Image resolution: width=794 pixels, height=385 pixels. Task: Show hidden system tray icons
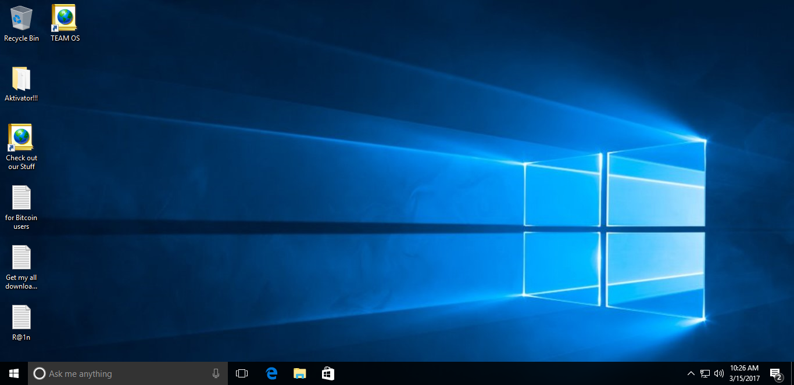click(x=691, y=373)
